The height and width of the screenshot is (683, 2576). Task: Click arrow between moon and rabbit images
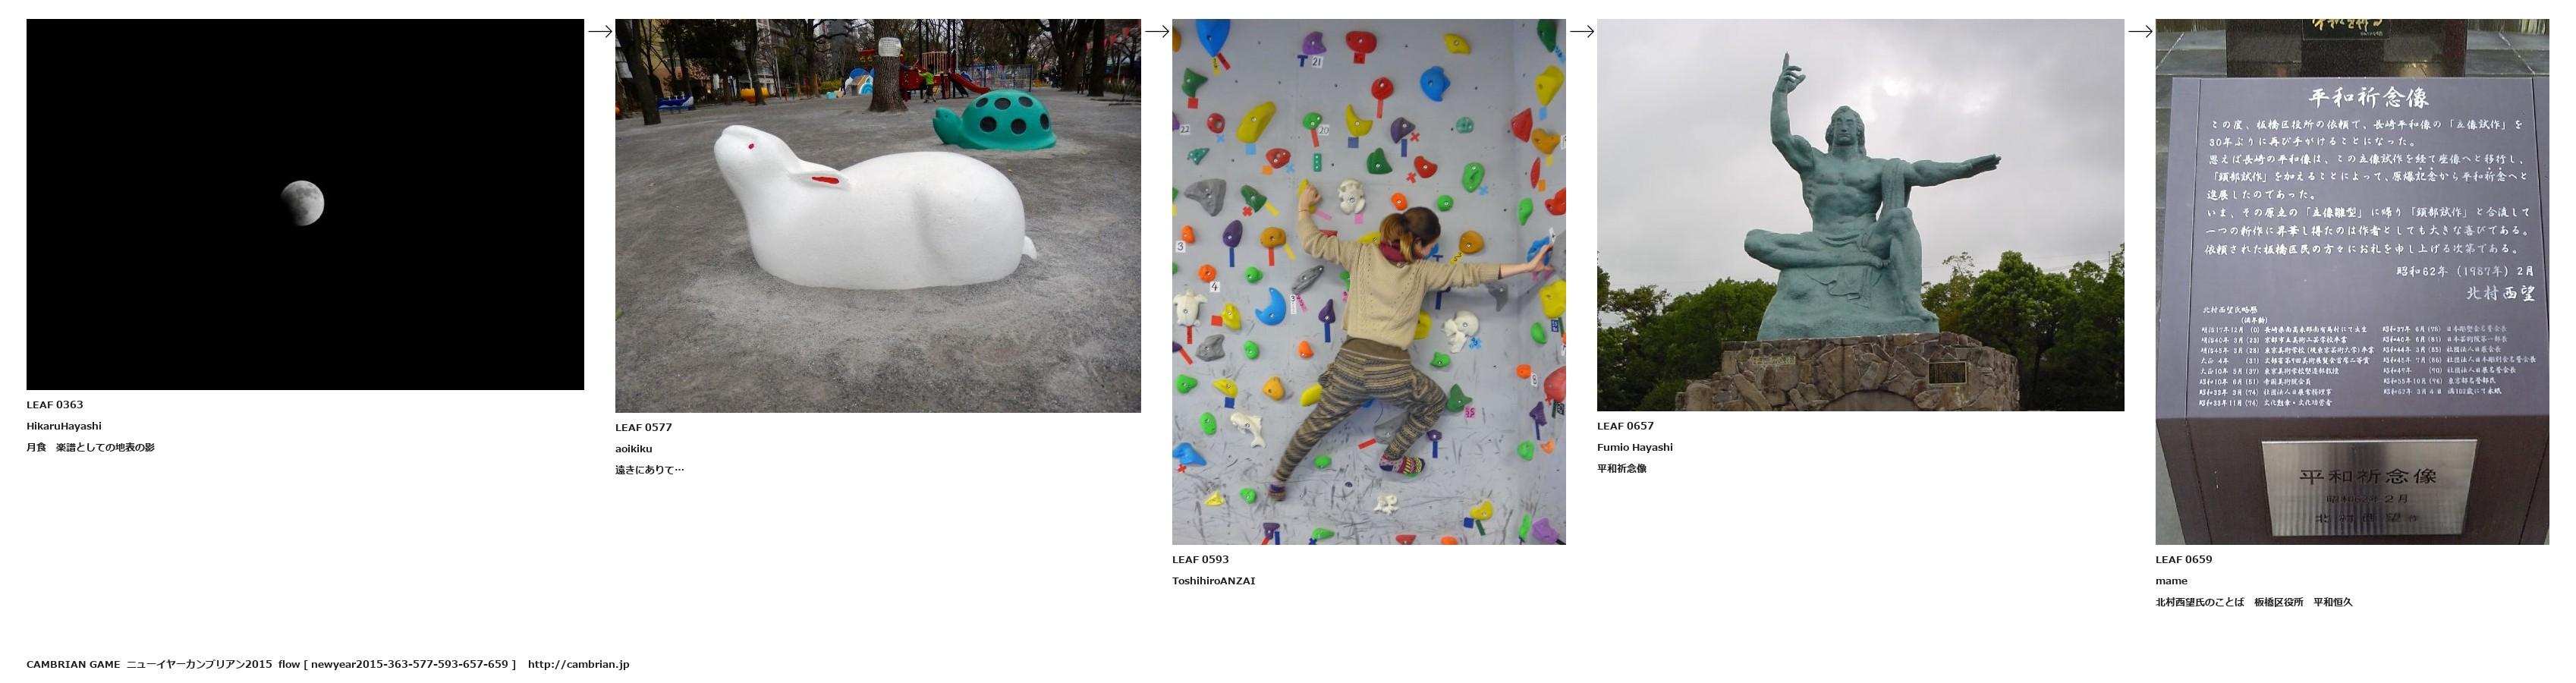[600, 31]
